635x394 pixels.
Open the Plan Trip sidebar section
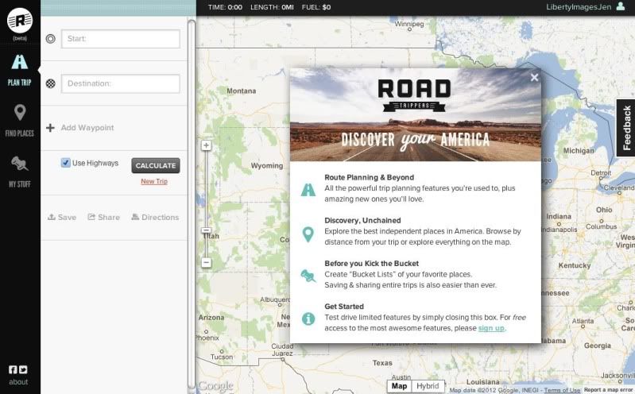(19, 70)
